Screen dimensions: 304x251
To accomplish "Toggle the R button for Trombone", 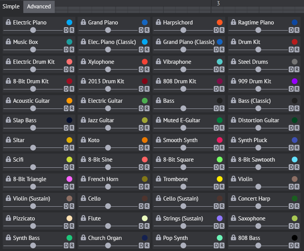I will coord(222,187).
